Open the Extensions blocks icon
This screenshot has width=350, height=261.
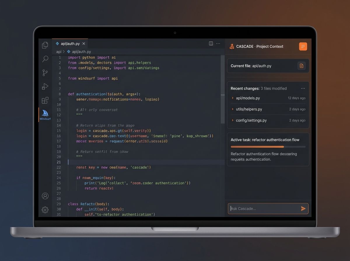[45, 100]
